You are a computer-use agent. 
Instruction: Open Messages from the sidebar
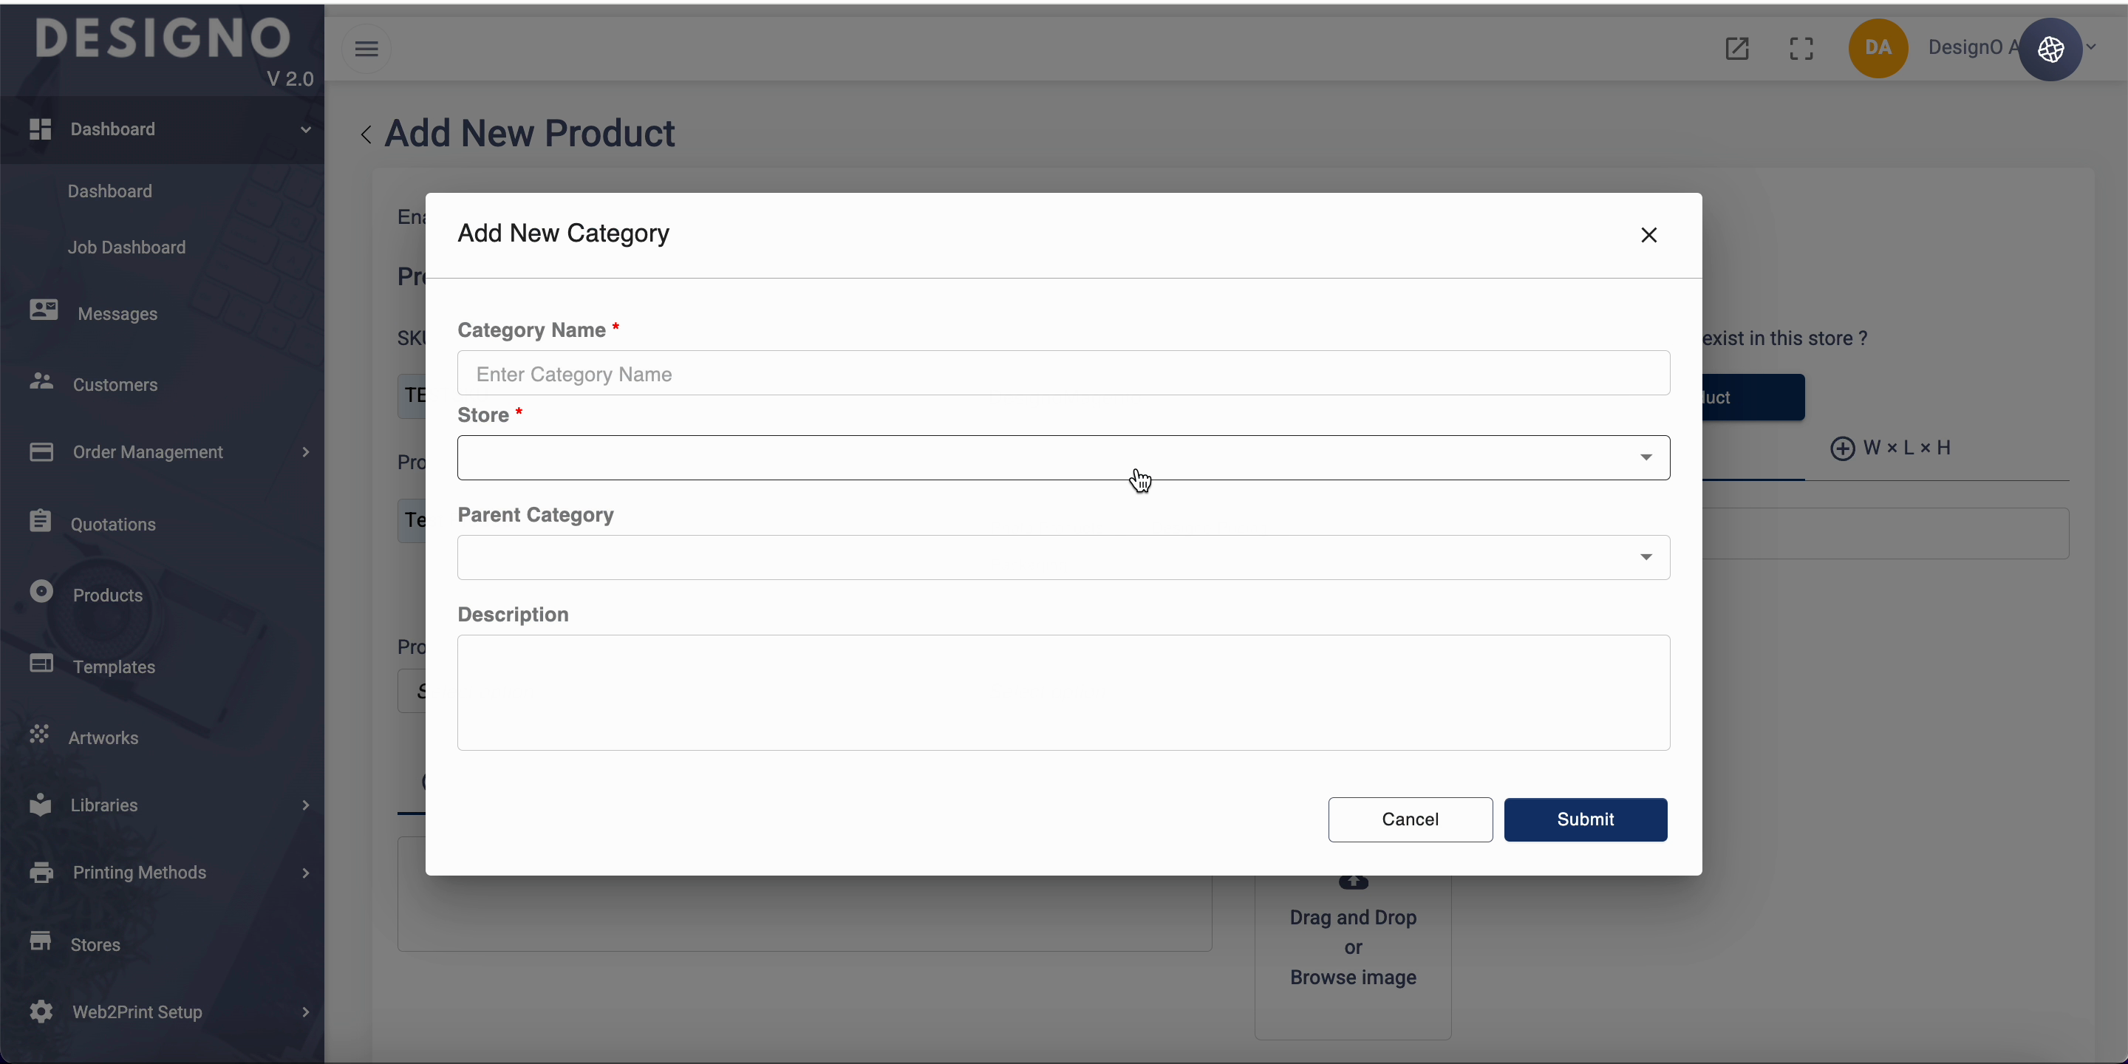[x=117, y=314]
